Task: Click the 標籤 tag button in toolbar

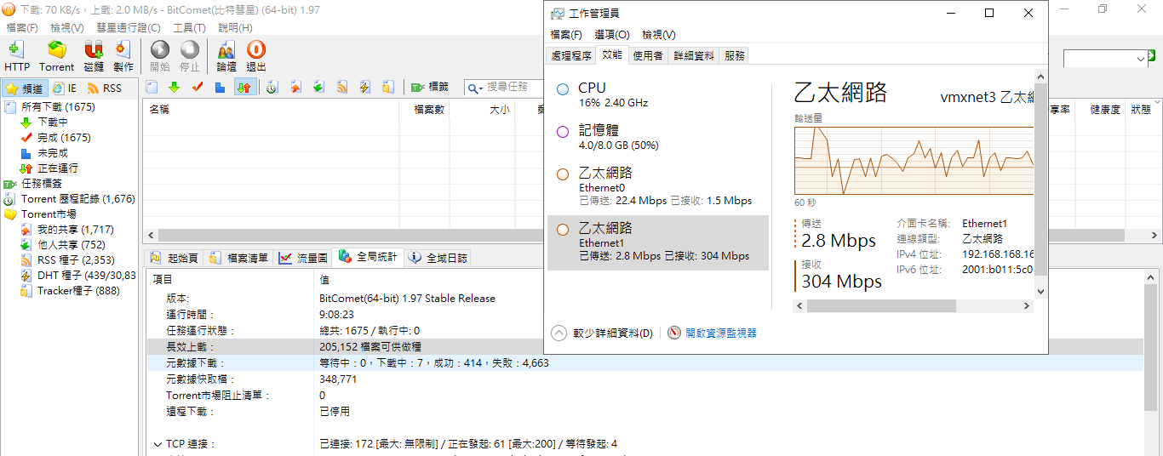Action: [x=430, y=87]
